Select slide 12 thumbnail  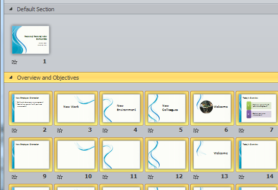tap(167, 155)
